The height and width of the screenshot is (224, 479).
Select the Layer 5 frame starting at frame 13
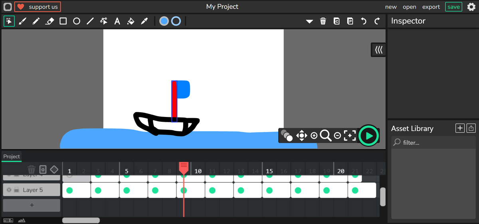248,190
